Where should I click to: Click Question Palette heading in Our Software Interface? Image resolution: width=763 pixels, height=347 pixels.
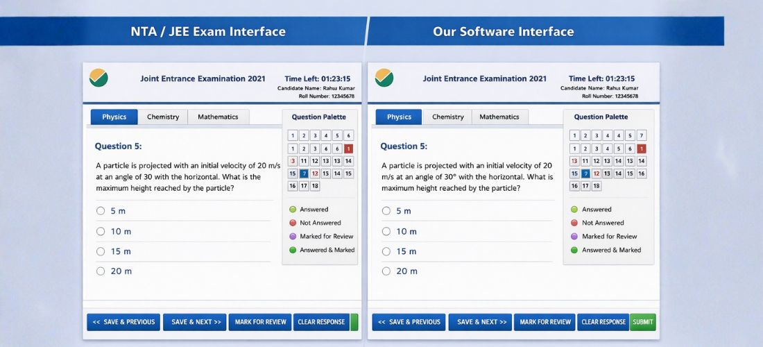coord(601,117)
